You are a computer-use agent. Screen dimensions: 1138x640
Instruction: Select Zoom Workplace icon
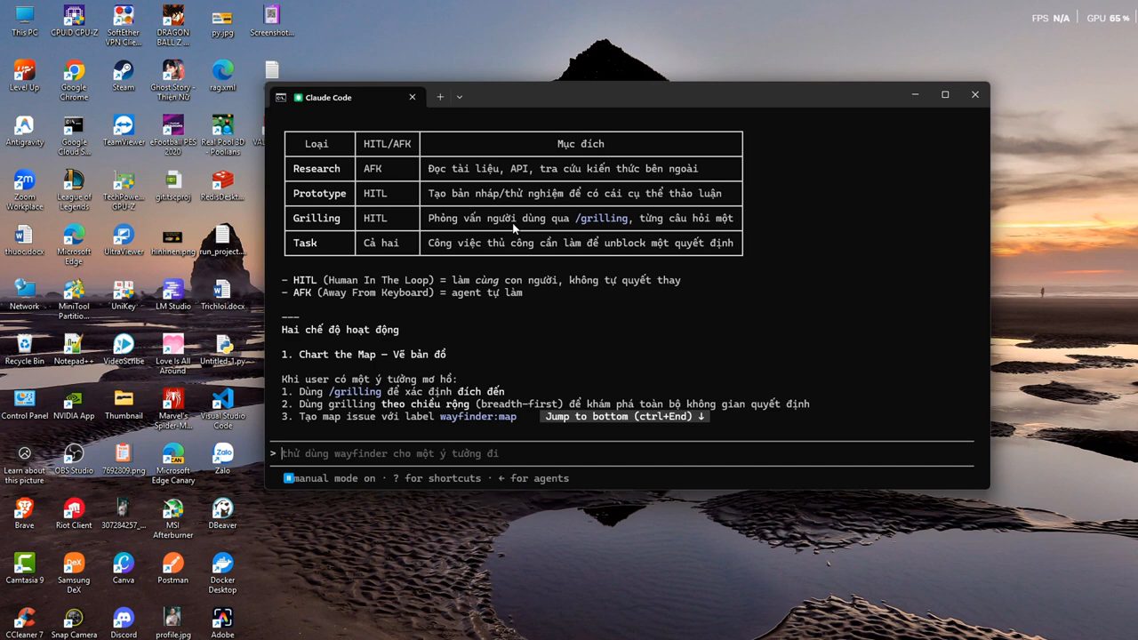[x=24, y=190]
